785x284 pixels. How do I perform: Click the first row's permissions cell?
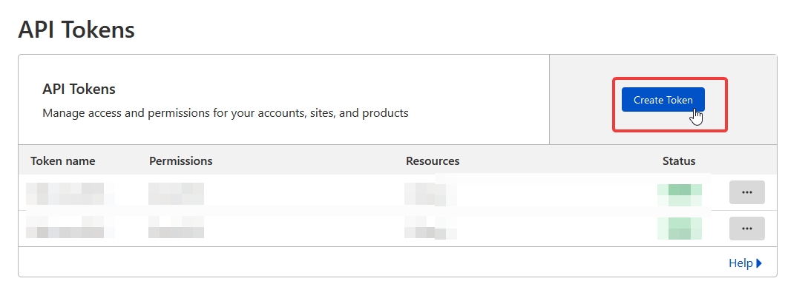tap(177, 194)
